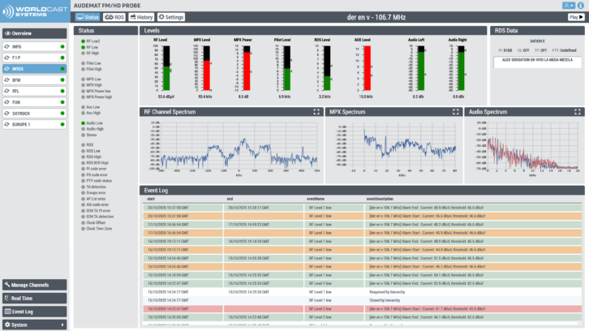Click the eventName column header in Event Log

tap(316, 198)
